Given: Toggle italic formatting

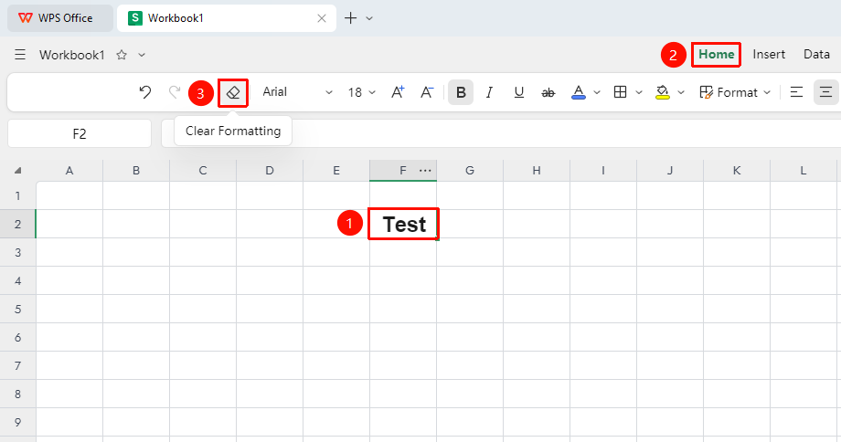Looking at the screenshot, I should pyautogui.click(x=489, y=92).
